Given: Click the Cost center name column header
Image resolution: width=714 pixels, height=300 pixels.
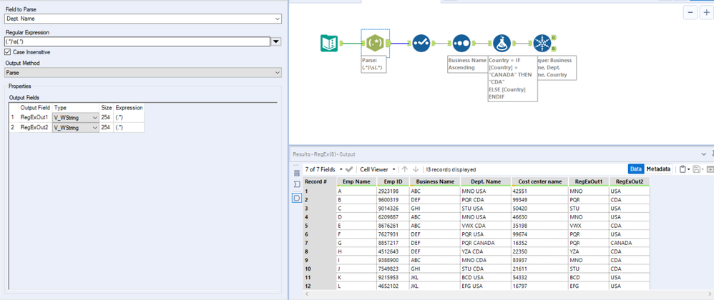Looking at the screenshot, I should (540, 181).
